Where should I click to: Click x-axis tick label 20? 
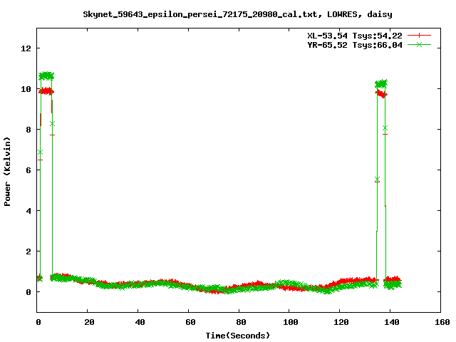point(89,322)
